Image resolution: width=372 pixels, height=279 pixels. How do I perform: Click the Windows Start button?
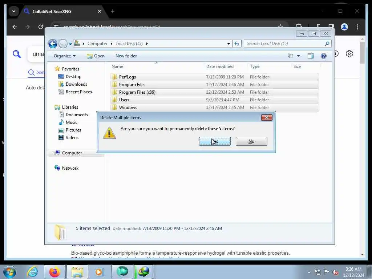point(10,272)
